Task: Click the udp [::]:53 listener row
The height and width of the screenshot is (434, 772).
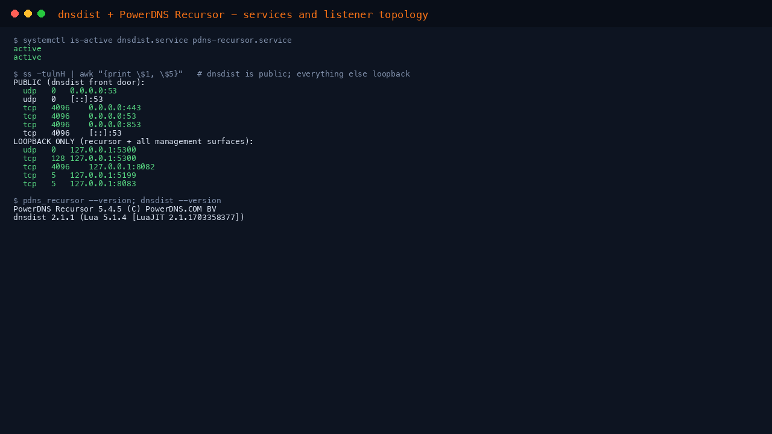Action: tap(63, 99)
